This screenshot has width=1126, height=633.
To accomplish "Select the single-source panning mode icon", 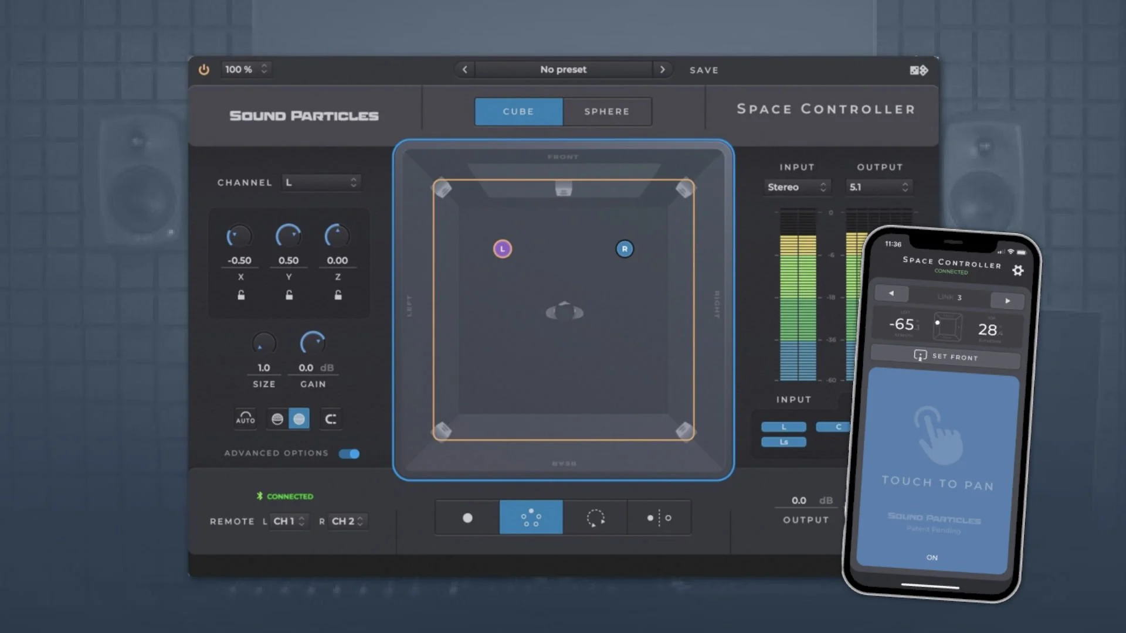I will [x=467, y=518].
